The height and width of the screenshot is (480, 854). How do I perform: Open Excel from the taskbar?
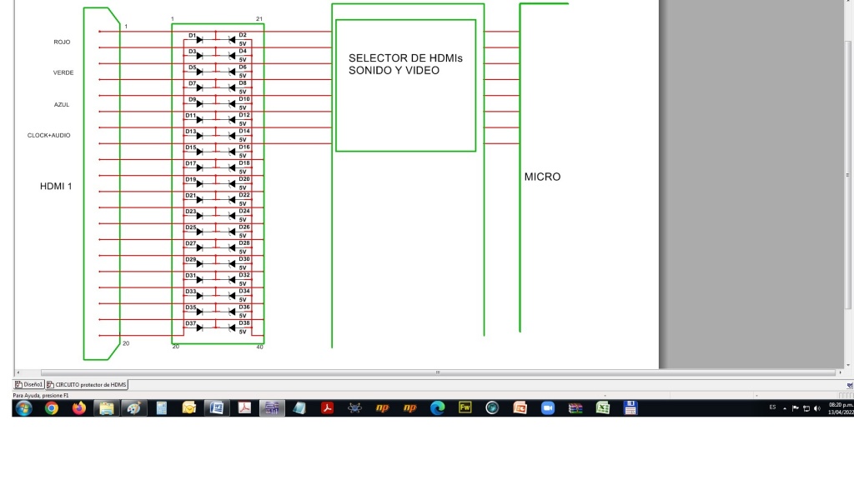point(602,408)
